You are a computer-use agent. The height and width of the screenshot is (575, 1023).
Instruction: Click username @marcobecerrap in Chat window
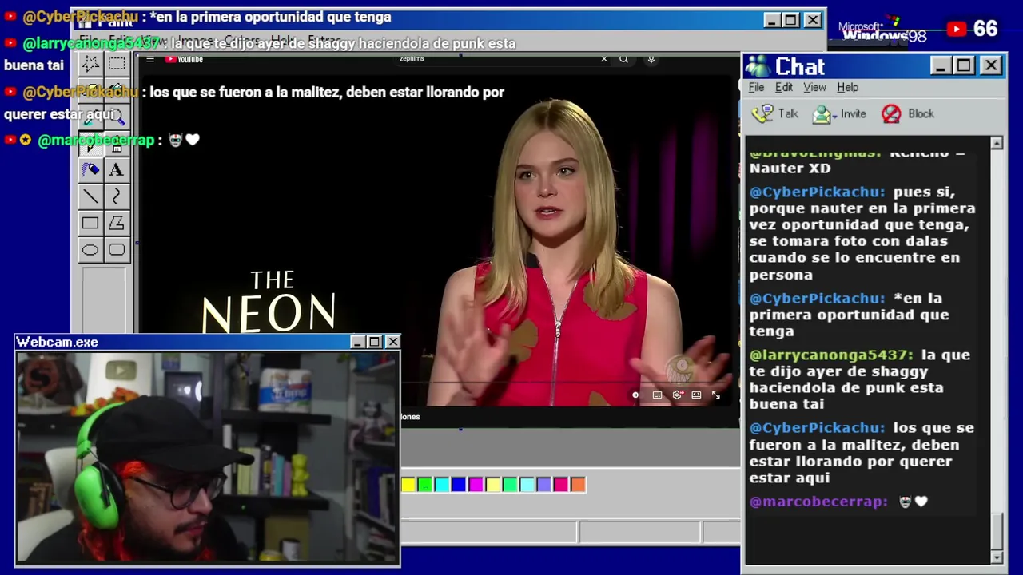coord(818,502)
